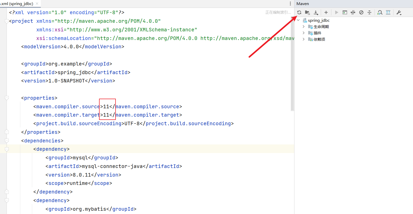Click the org.mybatis groupId line
The width and height of the screenshot is (413, 214).
click(91, 209)
